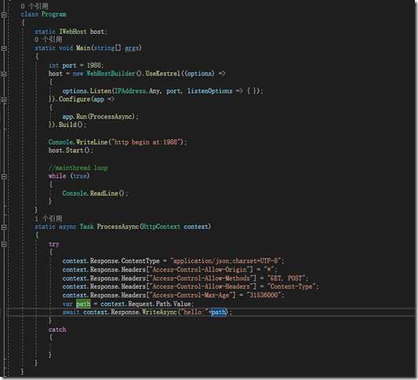
Task: Click 'listenOptions' lambda parameter
Action: point(210,91)
